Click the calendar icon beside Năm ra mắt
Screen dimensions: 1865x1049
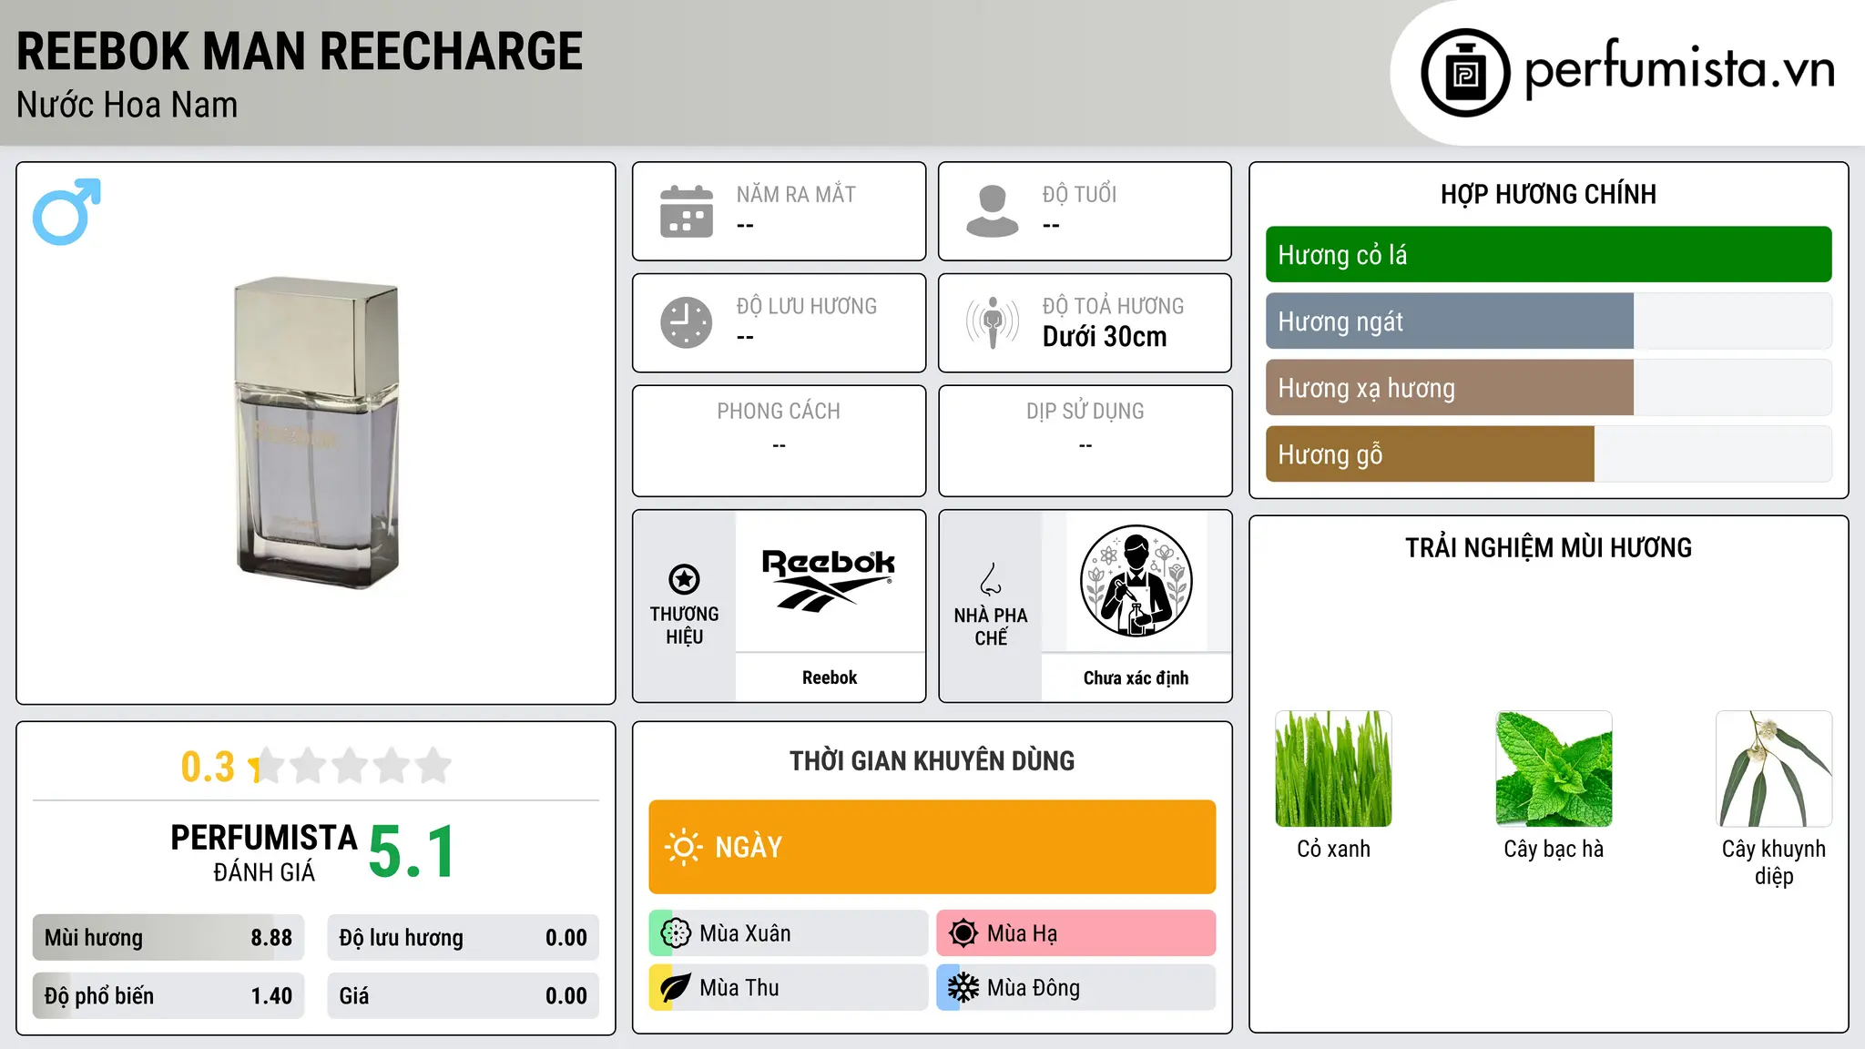687,211
